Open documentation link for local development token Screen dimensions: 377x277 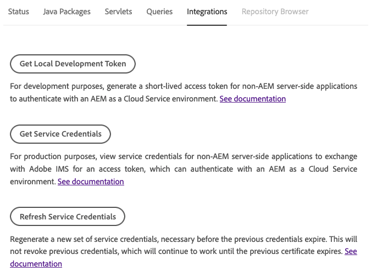[x=252, y=99]
